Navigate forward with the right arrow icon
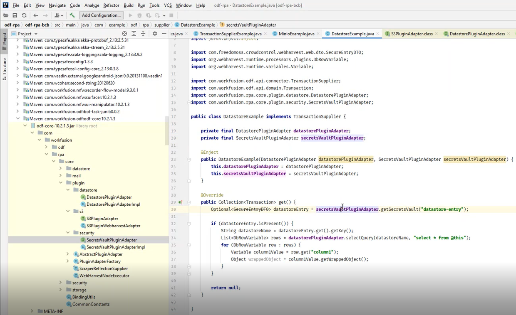The height and width of the screenshot is (315, 516). [45, 15]
